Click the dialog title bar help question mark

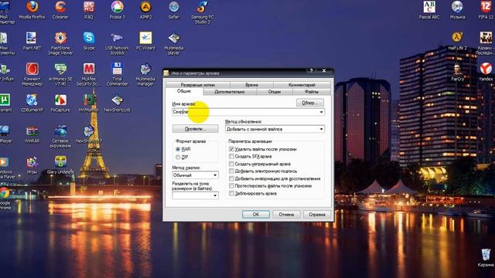pos(311,70)
